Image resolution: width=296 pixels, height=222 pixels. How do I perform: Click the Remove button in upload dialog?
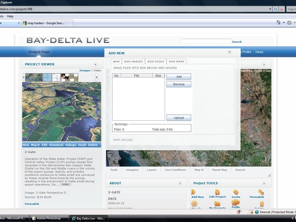point(179,84)
